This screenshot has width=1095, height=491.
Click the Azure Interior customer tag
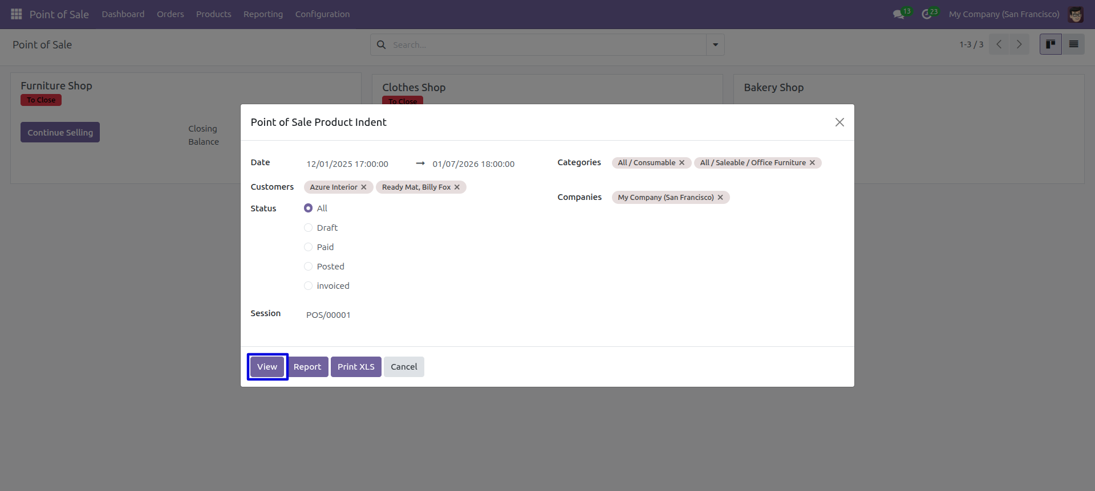tap(334, 187)
